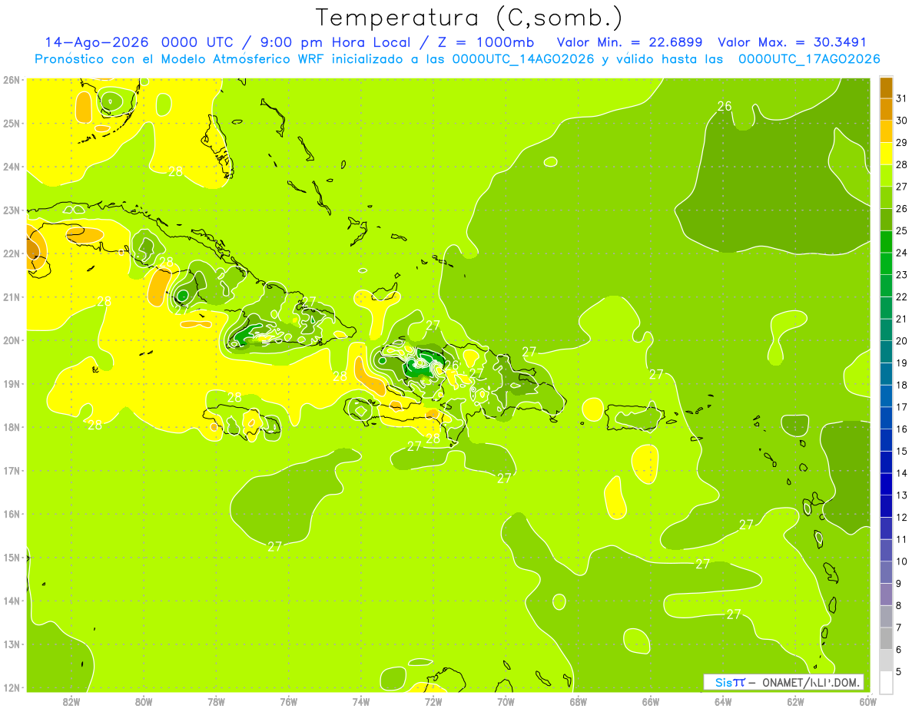The width and height of the screenshot is (922, 712).
Task: Click legend value 31 on the color bar
Action: [902, 98]
